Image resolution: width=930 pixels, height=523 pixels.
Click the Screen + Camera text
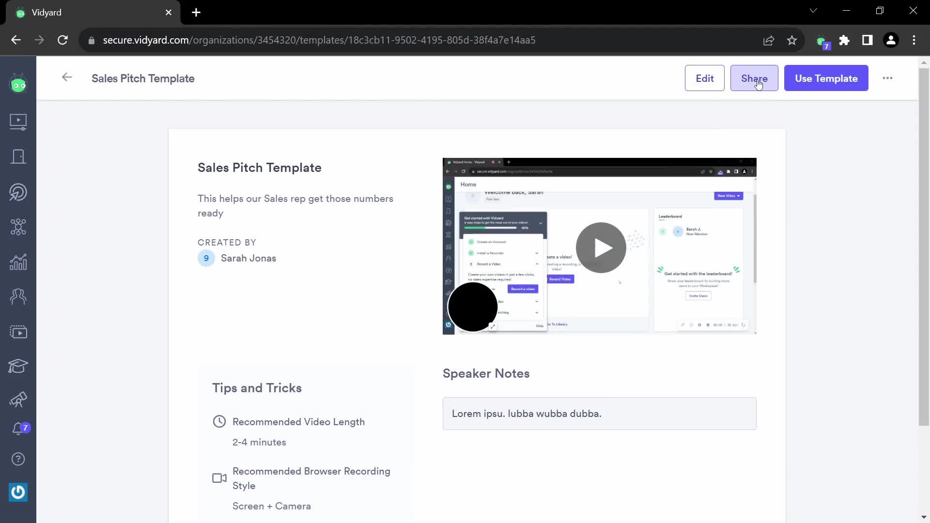point(272,506)
